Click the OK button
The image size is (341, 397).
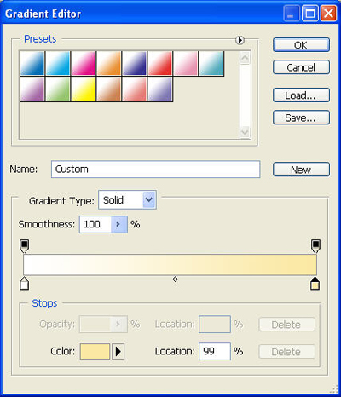click(301, 45)
